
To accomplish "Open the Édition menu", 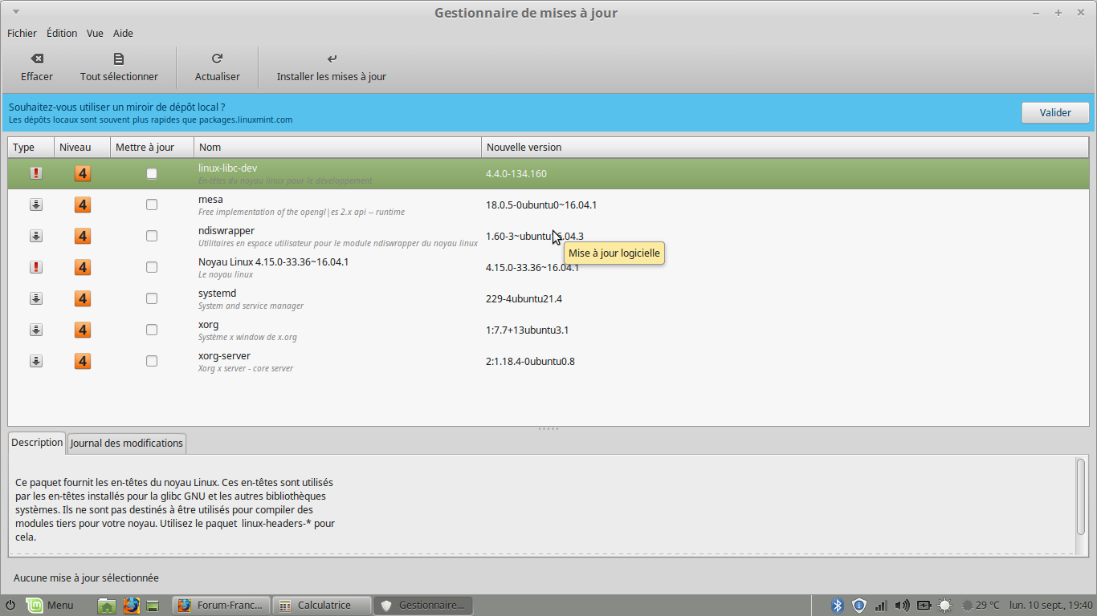I will [62, 33].
